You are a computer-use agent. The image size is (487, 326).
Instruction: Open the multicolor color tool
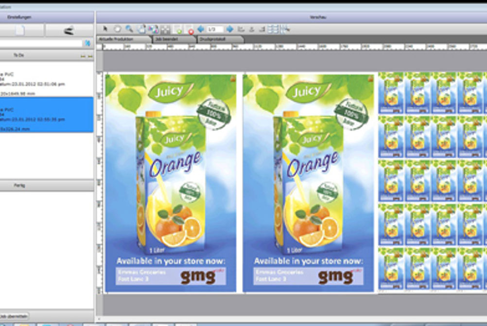tap(153, 29)
